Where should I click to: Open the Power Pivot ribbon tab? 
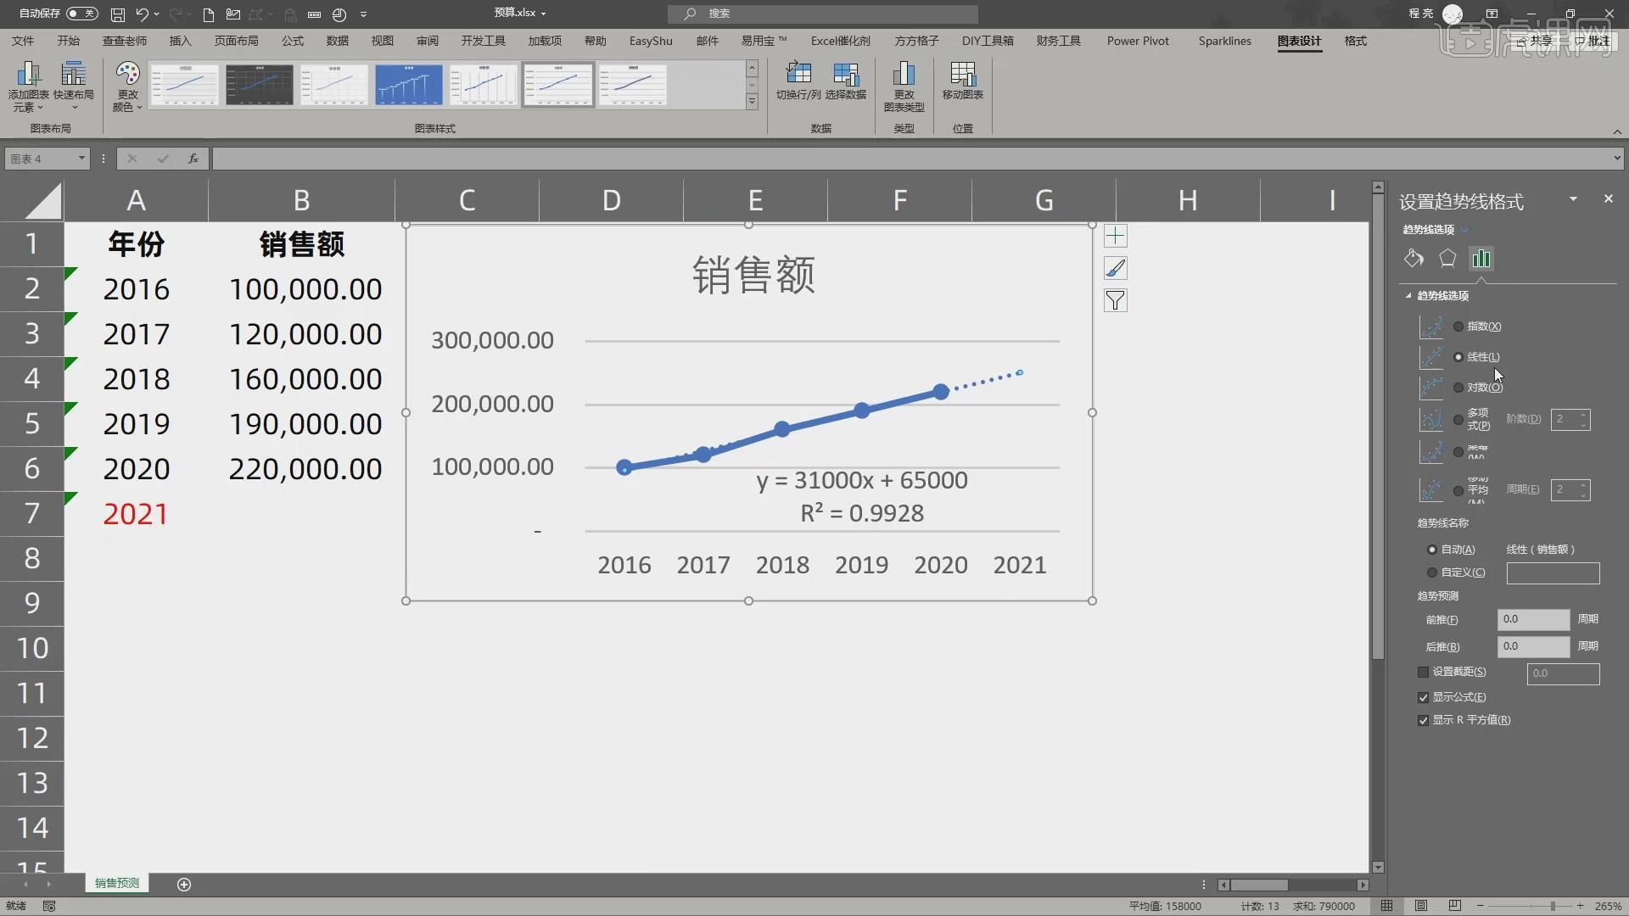coord(1137,41)
